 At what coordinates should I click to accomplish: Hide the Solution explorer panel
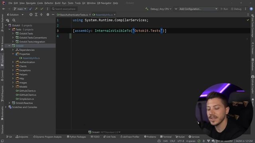coord(53,15)
